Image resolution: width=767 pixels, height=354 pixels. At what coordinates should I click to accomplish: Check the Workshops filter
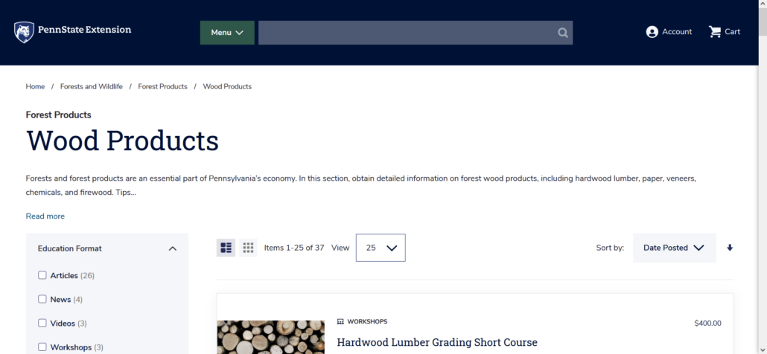[x=42, y=347]
